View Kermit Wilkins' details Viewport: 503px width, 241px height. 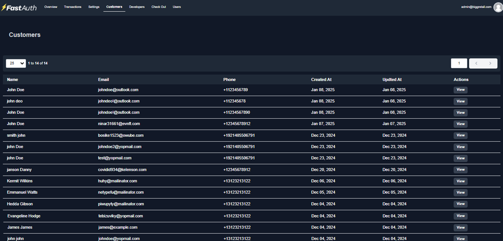click(460, 181)
